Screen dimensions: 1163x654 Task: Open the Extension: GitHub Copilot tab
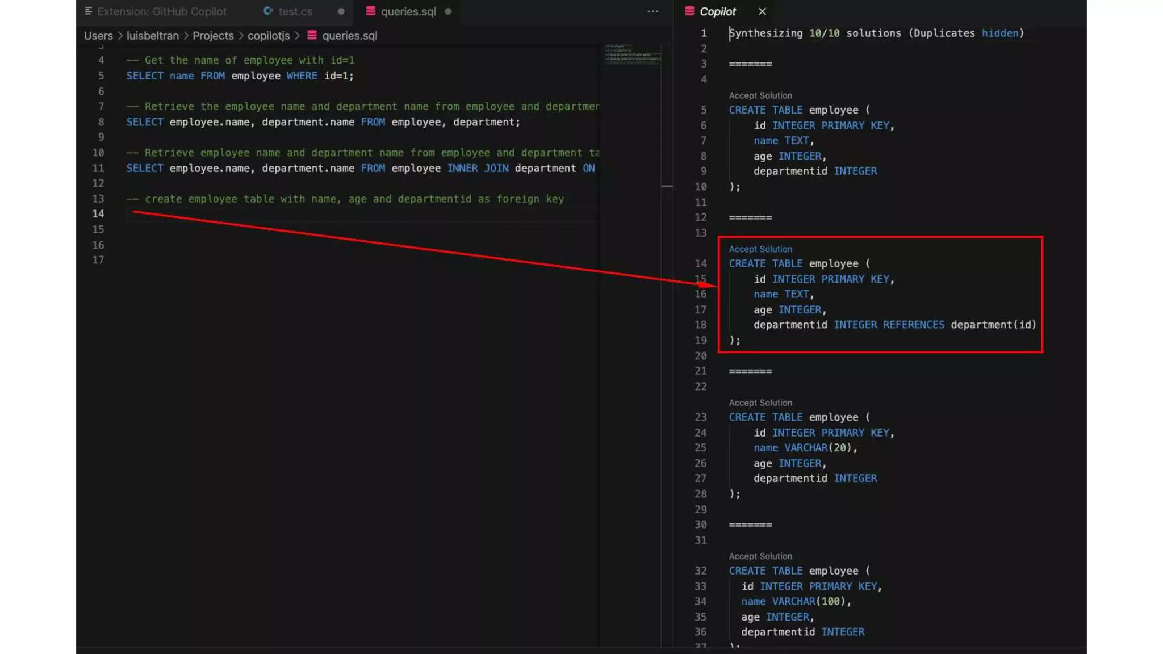[x=161, y=11]
